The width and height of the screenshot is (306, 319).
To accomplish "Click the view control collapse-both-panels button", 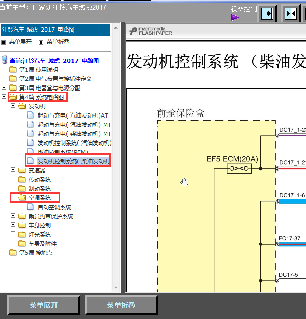I will pyautogui.click(x=291, y=14).
